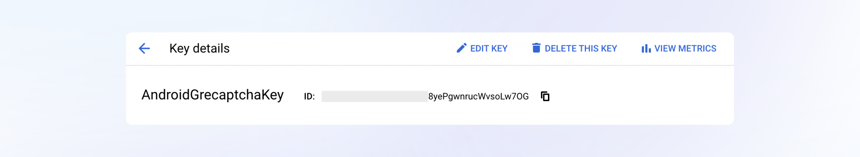Click the bar chart metrics icon

[x=646, y=48]
